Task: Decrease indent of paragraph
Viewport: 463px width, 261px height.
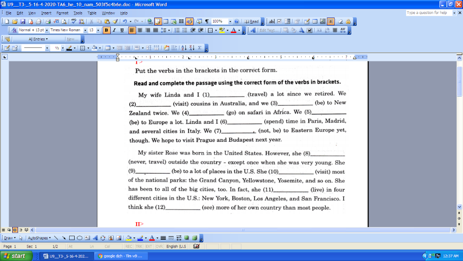Action: click(x=193, y=30)
